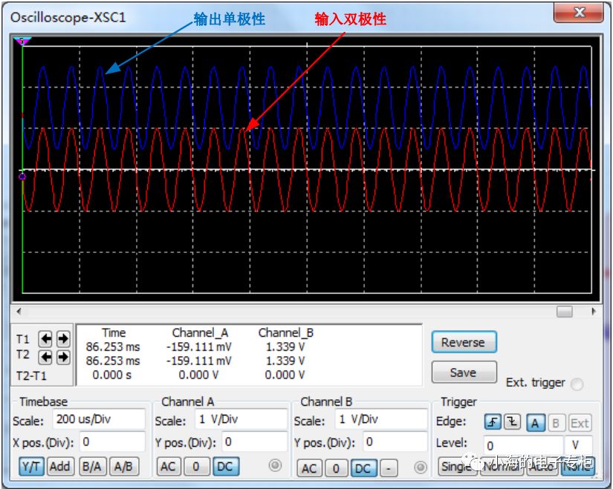The height and width of the screenshot is (489, 613).
Task: Save the oscilloscope data
Action: [x=463, y=373]
